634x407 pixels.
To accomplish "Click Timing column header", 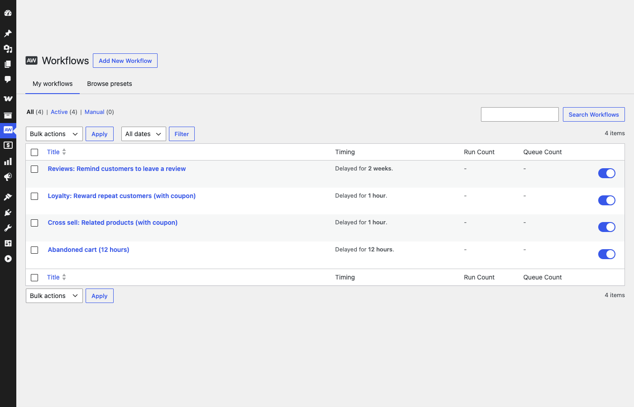I will [x=345, y=152].
